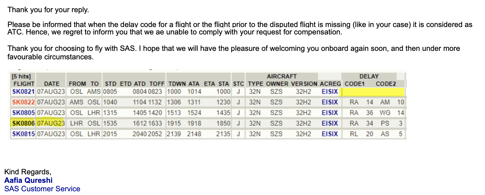485x195 pixels.
Task: Open flight SK0805 details link
Action: click(x=23, y=113)
